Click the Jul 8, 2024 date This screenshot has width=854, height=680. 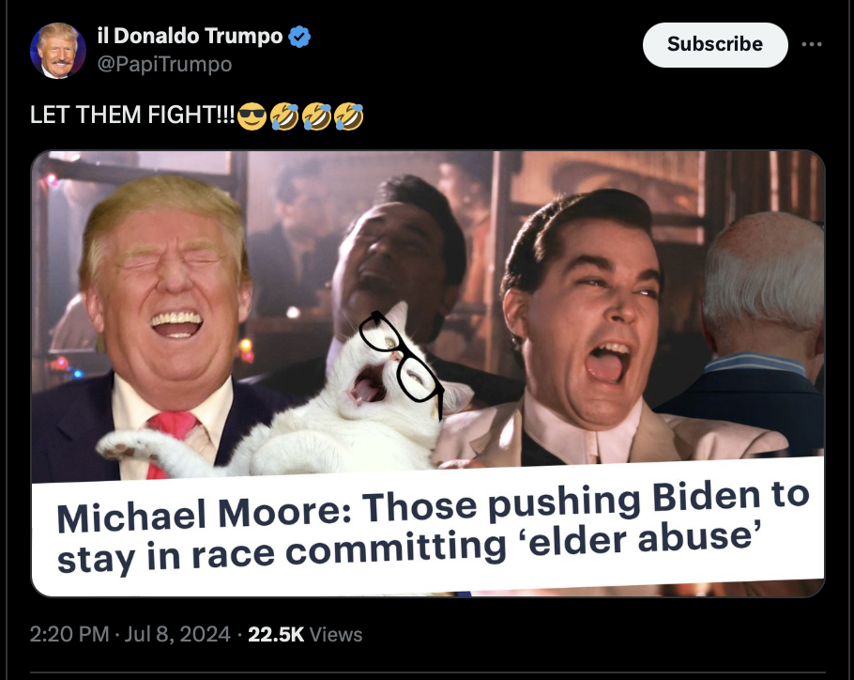click(x=177, y=634)
